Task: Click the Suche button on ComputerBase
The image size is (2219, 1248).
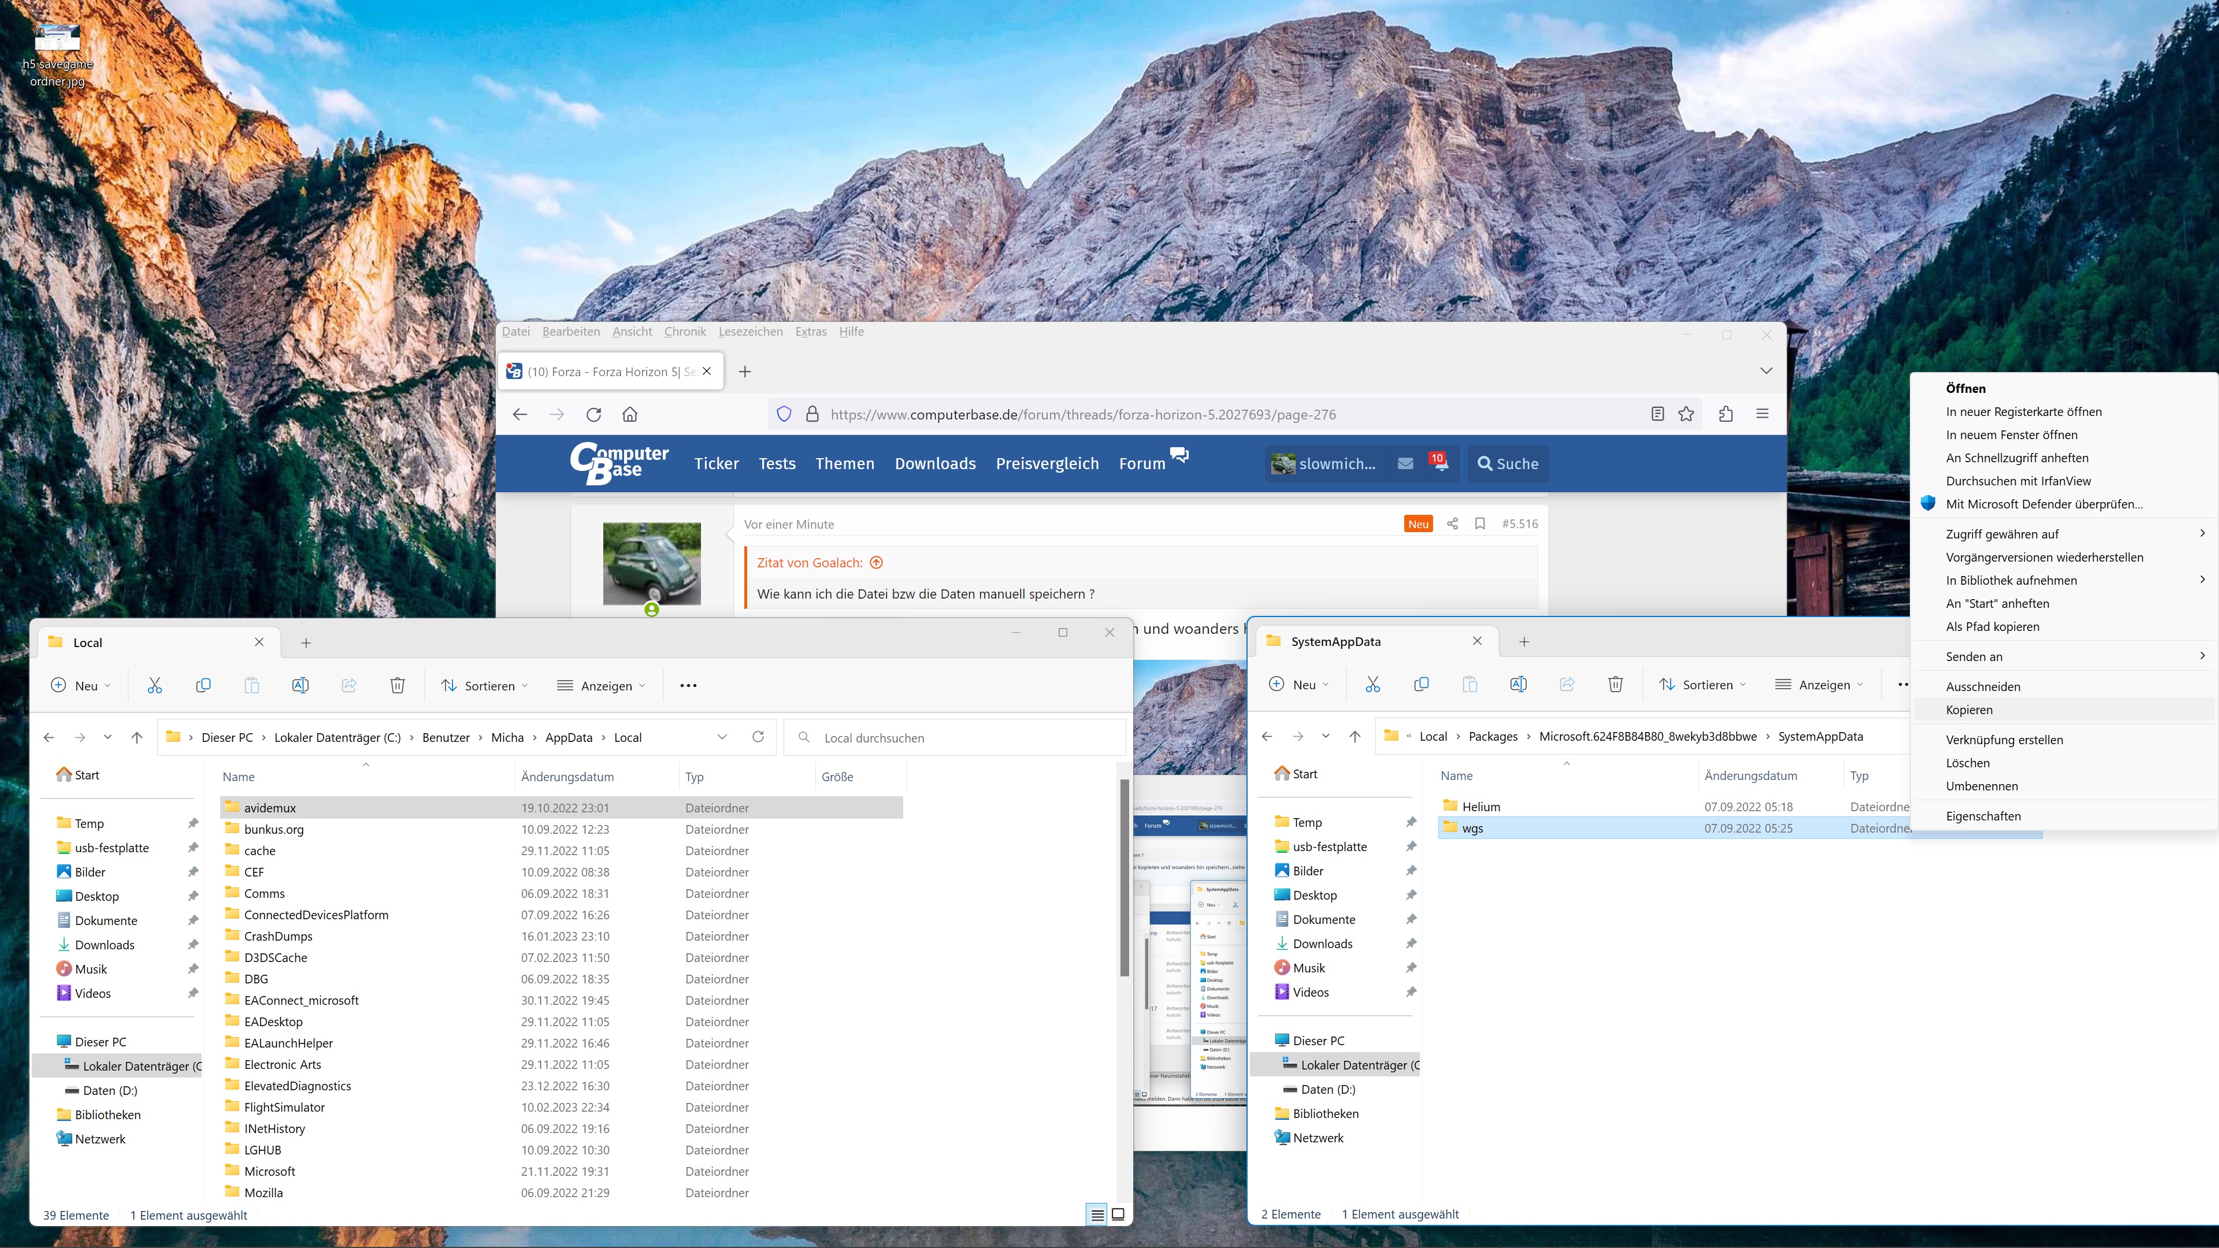Action: click(x=1508, y=463)
